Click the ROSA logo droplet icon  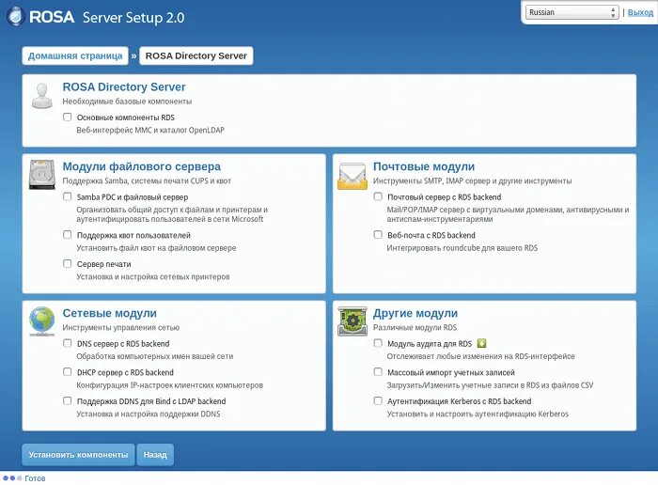click(16, 17)
